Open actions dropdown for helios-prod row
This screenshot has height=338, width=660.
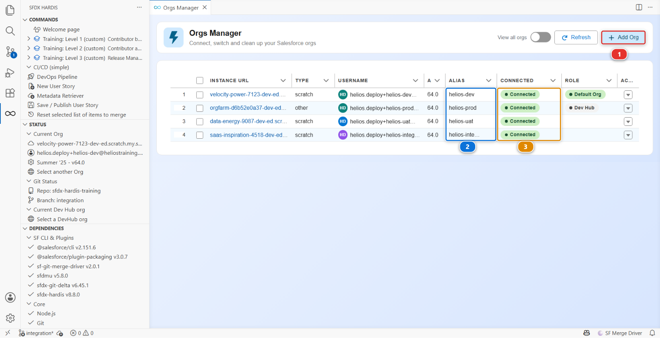tap(628, 108)
